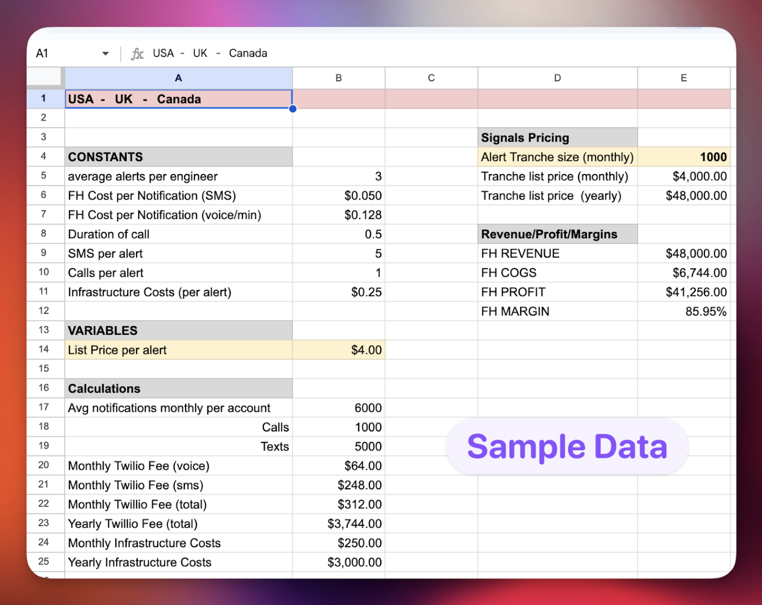Click 'FH Cost per Notification (SMS)' cell

pos(179,195)
